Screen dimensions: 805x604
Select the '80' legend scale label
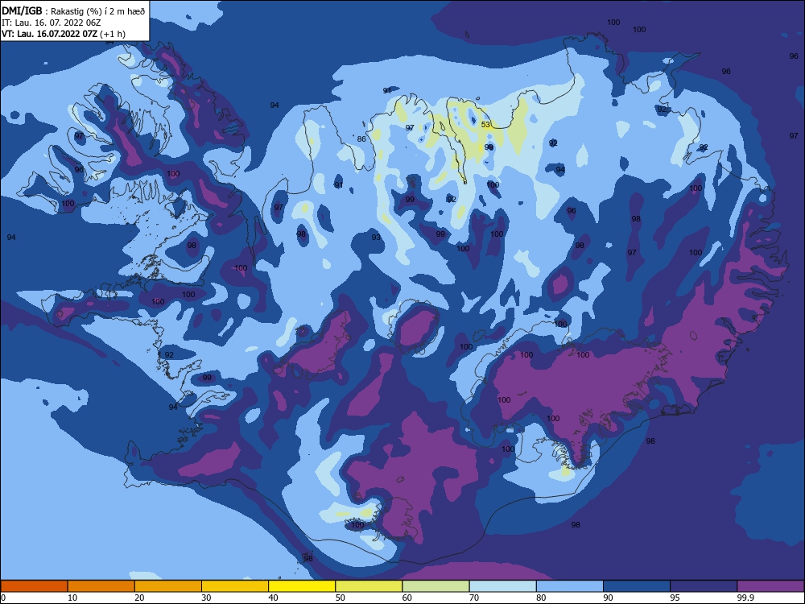[541, 598]
